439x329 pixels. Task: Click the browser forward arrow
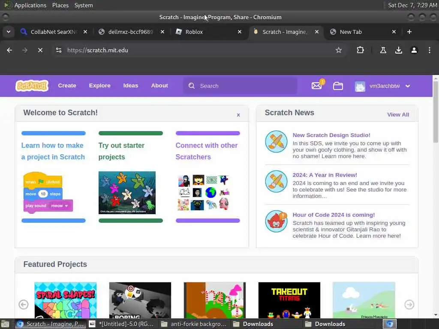tap(24, 50)
